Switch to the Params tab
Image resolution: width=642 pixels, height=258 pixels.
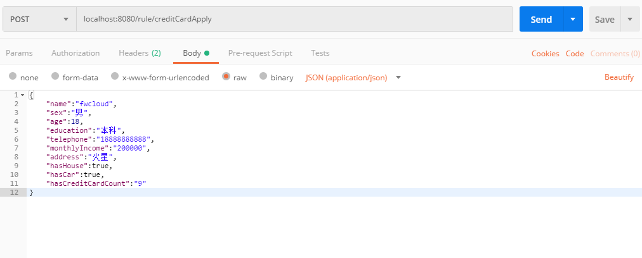(19, 53)
